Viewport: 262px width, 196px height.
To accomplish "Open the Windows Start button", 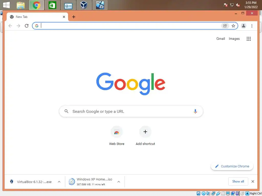I will coord(6,5).
